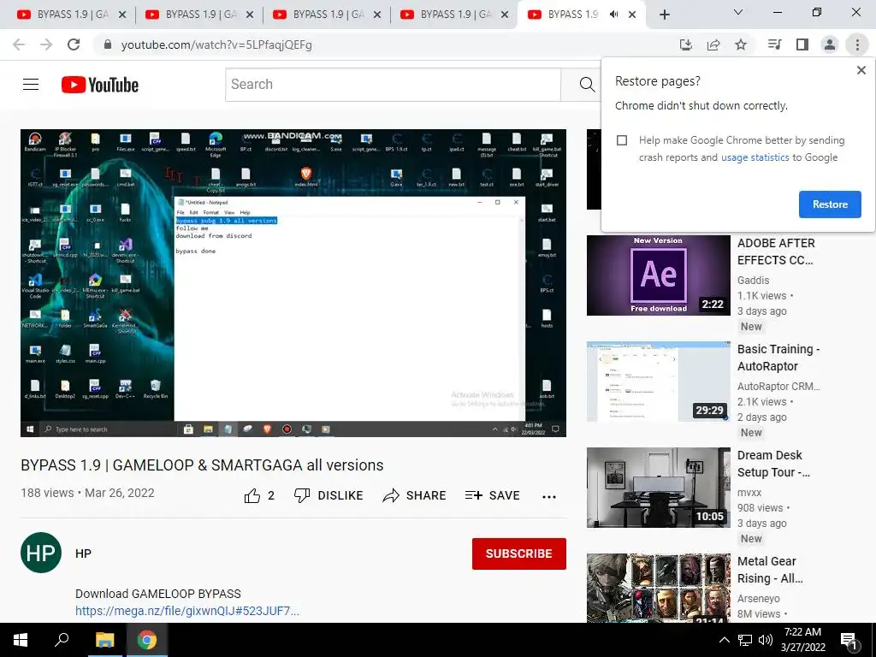Reload the current page
Viewport: 876px width, 657px height.
(x=74, y=44)
